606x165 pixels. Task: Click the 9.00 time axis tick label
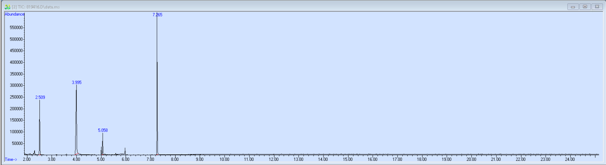199,159
